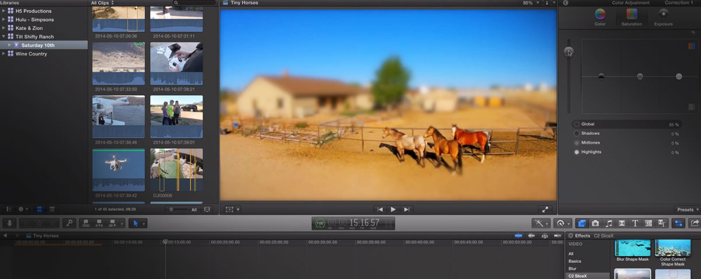Screen dimensions: 701x279
Task: Click the Connect clip to storyline button
Action: click(x=86, y=223)
